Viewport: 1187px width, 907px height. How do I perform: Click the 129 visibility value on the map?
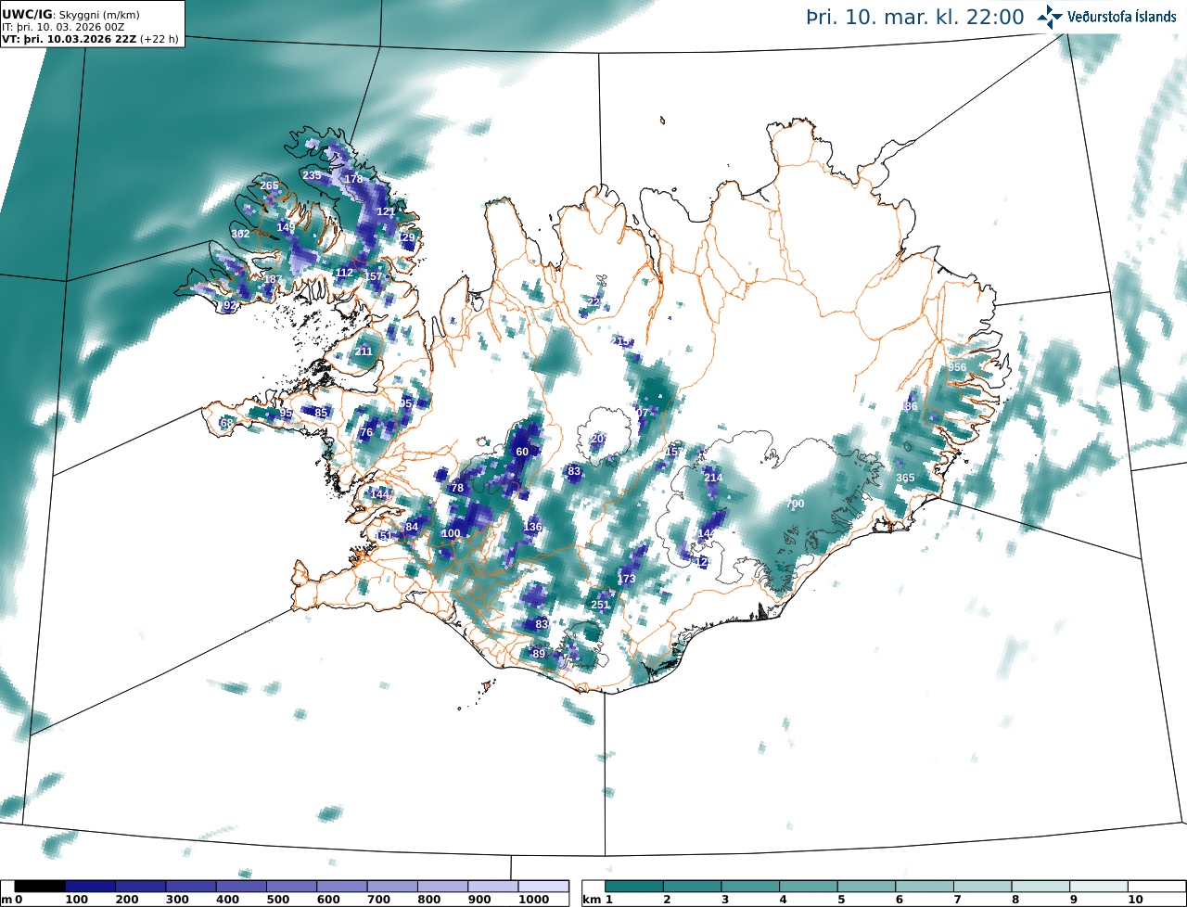click(408, 237)
